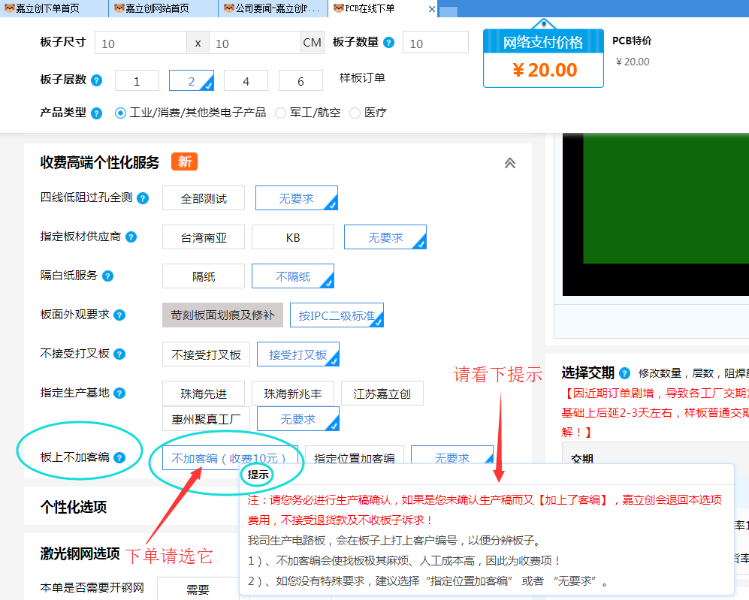Screen dimensions: 749x600
Task: Switch to the 嘉立创网站首页 tab
Action: (x=156, y=9)
